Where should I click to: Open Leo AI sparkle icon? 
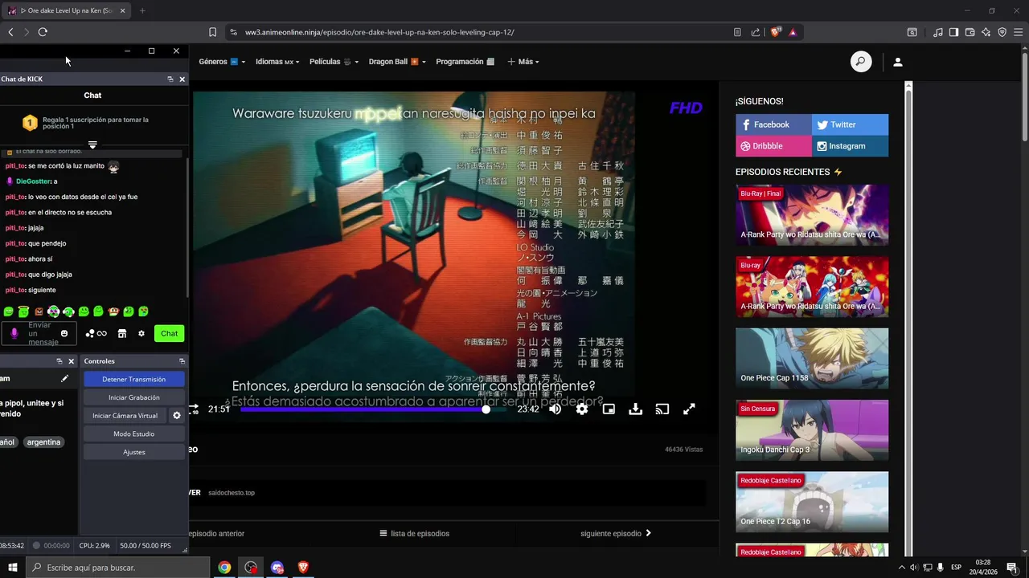point(986,32)
